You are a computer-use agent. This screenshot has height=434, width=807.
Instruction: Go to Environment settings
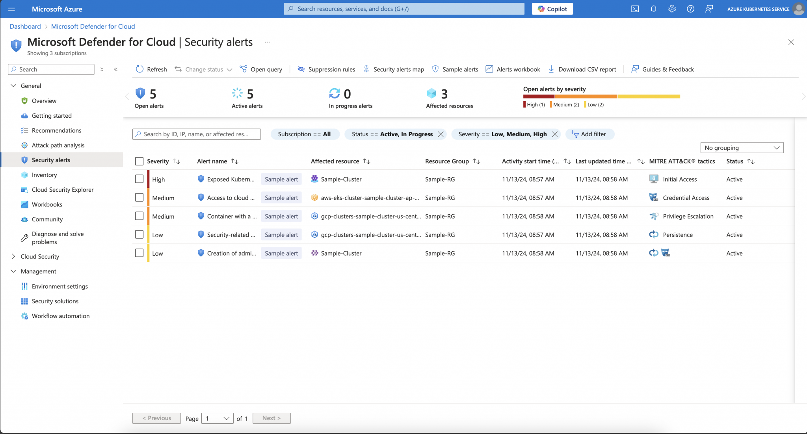[60, 286]
